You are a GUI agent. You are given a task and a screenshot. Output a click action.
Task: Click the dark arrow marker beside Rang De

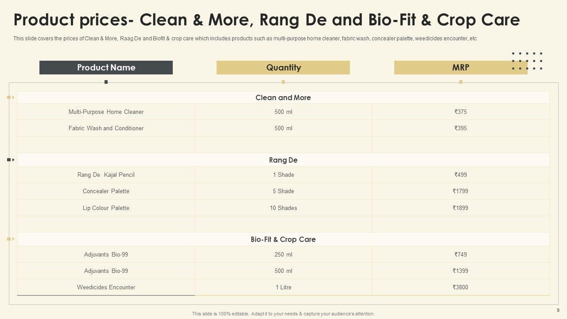tap(11, 159)
